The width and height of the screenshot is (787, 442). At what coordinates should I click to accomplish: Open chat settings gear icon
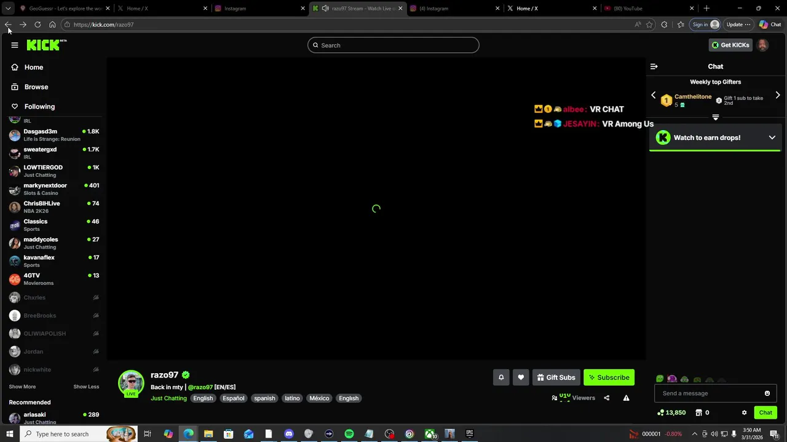(744, 413)
